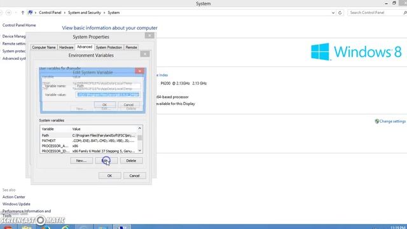Open Action Center under See also
The image size is (407, 229).
point(14,197)
